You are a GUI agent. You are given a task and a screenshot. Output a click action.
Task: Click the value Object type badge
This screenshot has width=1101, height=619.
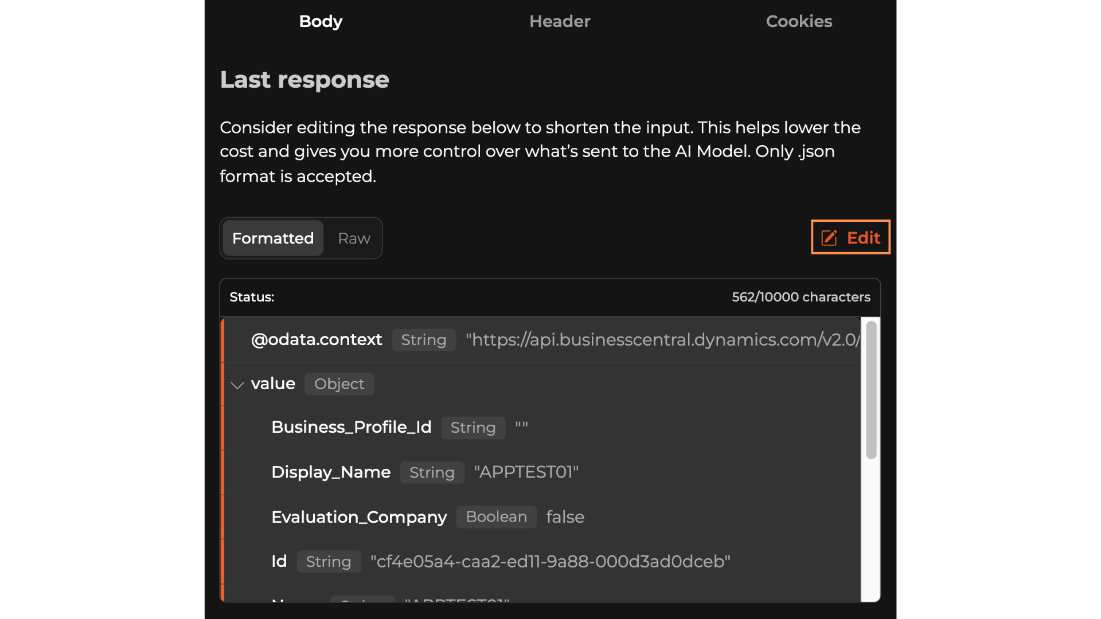coord(339,384)
